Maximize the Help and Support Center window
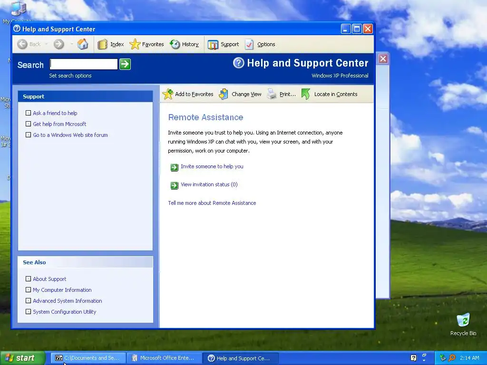Viewport: 487px width, 365px height. 357,29
